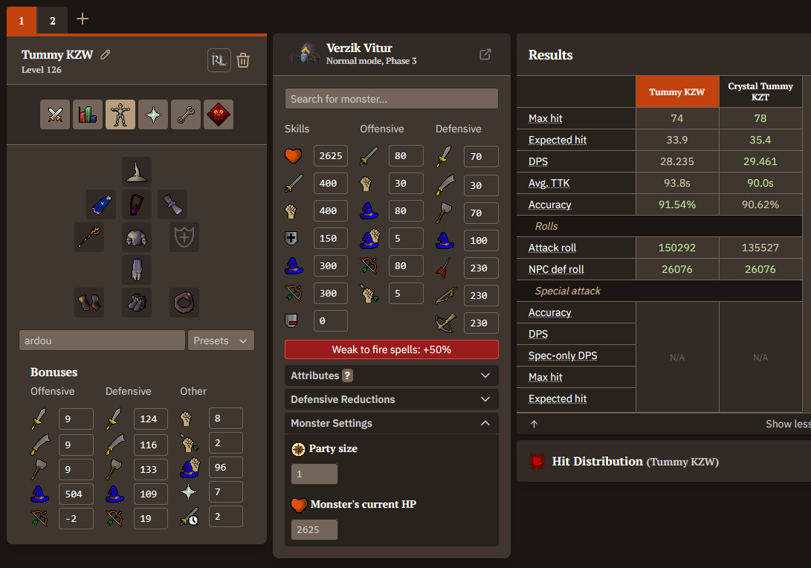
Task: Click the Weak to fire spells banner
Action: click(x=392, y=349)
